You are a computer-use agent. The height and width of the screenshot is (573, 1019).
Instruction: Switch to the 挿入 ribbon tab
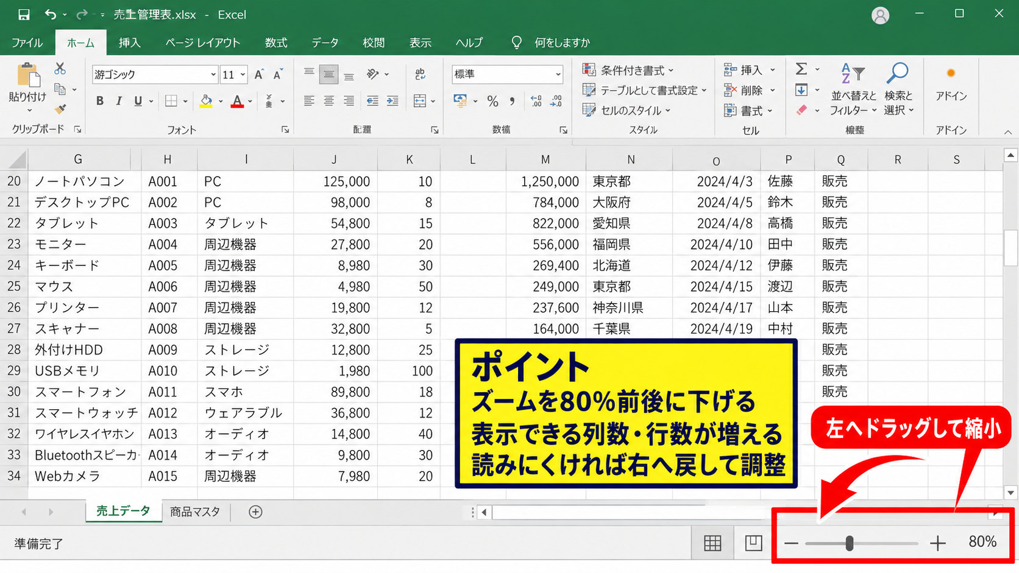[130, 43]
